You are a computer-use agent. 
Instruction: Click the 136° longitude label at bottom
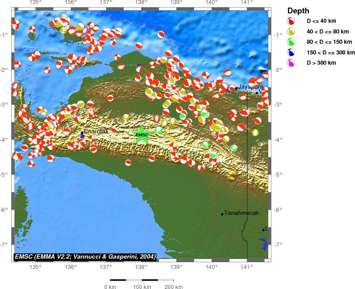pyautogui.click(x=71, y=267)
